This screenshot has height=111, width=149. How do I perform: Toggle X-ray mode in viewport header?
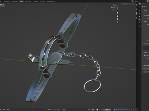[102, 109]
